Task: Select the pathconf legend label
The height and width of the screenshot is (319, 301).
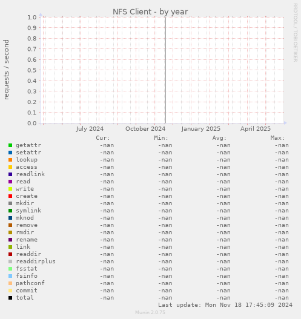Action: pyautogui.click(x=30, y=283)
